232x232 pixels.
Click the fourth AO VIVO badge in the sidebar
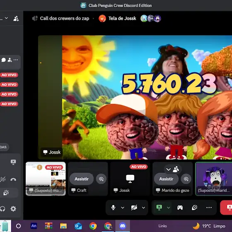pos(9,104)
